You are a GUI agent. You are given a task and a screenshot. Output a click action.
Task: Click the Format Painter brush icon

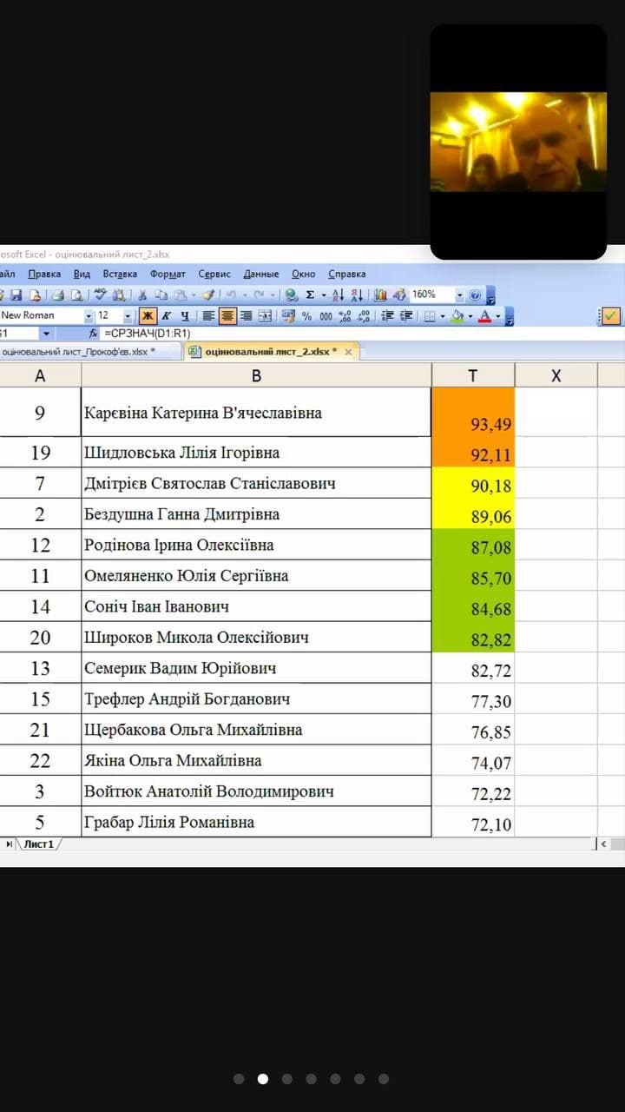(207, 295)
